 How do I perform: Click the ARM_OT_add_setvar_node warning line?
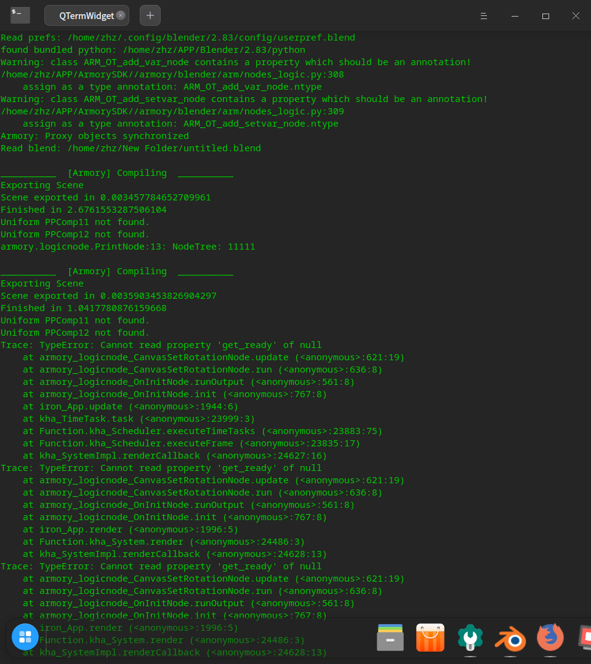(244, 98)
